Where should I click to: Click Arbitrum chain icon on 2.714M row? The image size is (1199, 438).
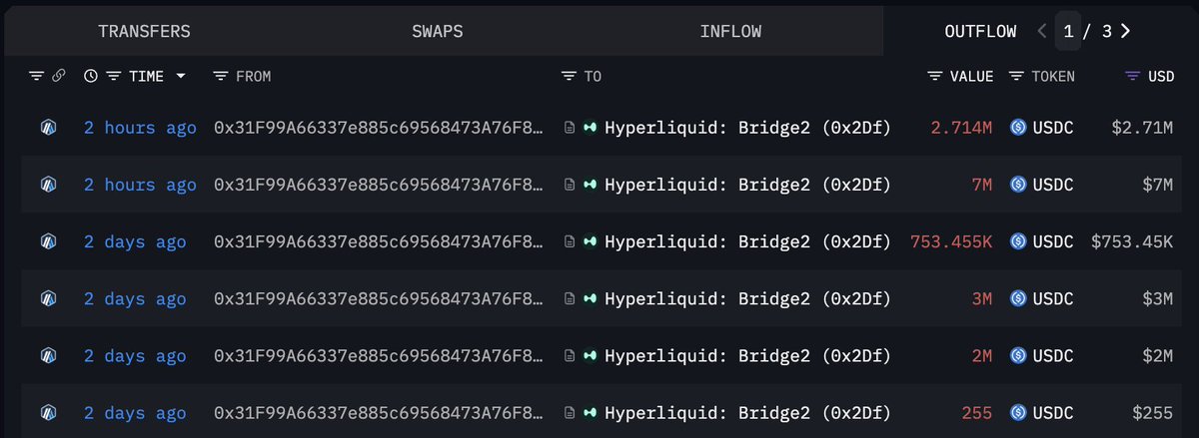point(47,128)
